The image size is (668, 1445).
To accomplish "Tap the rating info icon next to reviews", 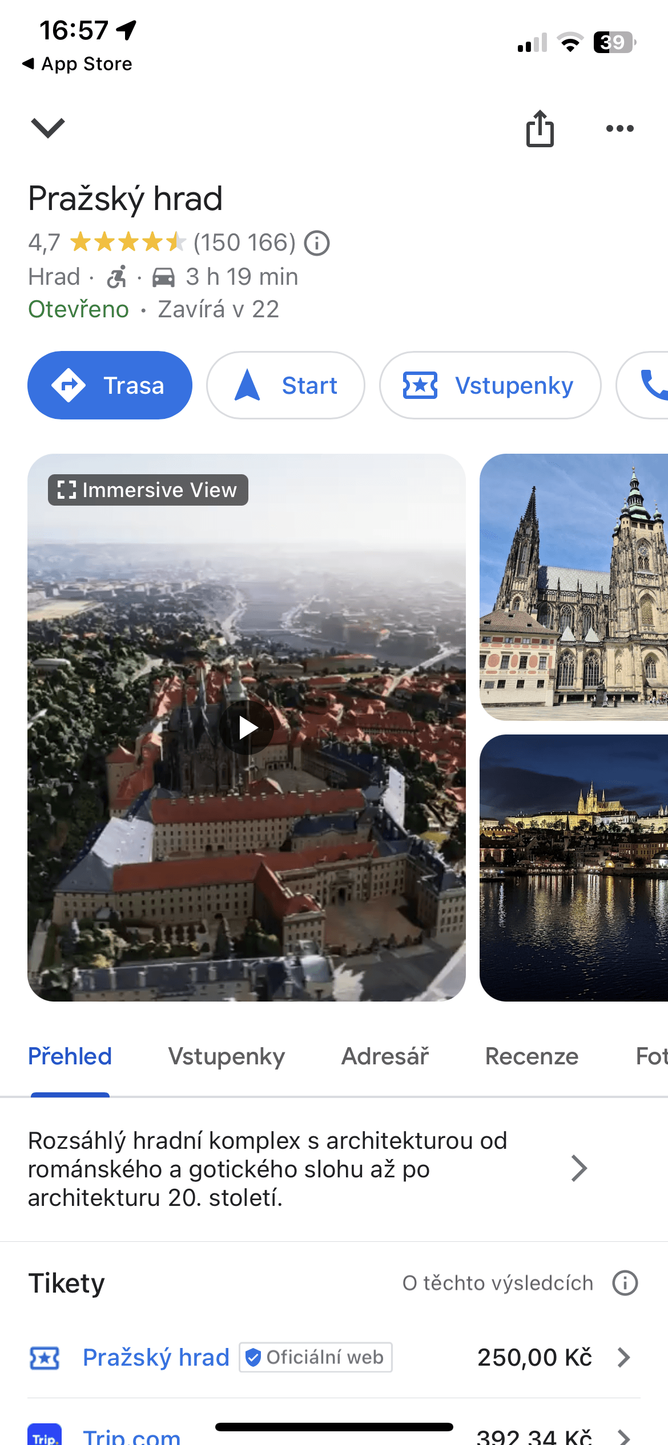I will (317, 243).
